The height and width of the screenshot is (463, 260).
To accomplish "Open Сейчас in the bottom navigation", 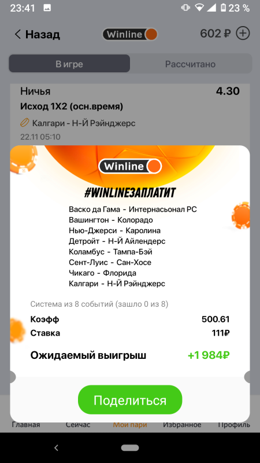I will tap(78, 425).
